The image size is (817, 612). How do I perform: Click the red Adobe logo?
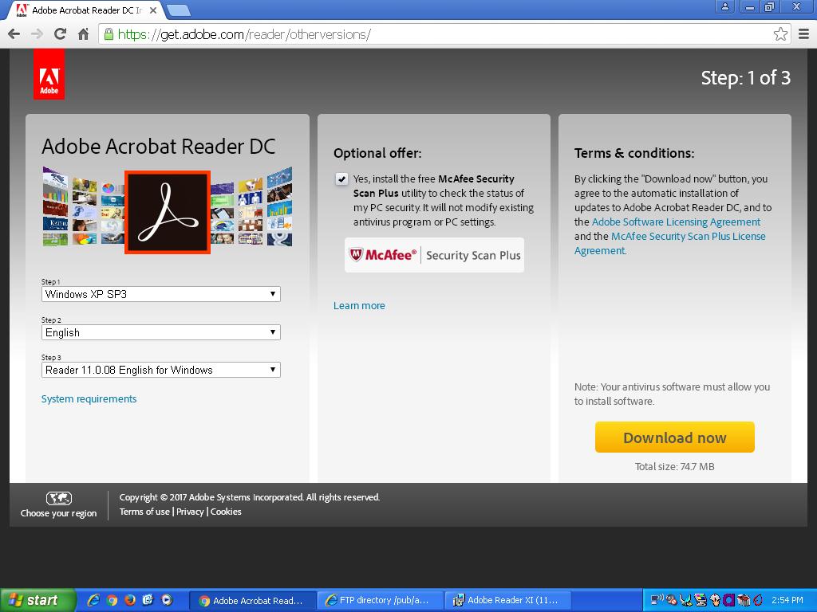49,74
